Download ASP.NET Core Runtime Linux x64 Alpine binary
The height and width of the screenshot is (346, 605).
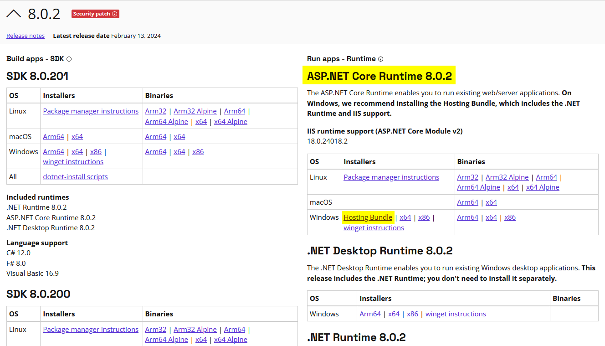[x=543, y=187]
